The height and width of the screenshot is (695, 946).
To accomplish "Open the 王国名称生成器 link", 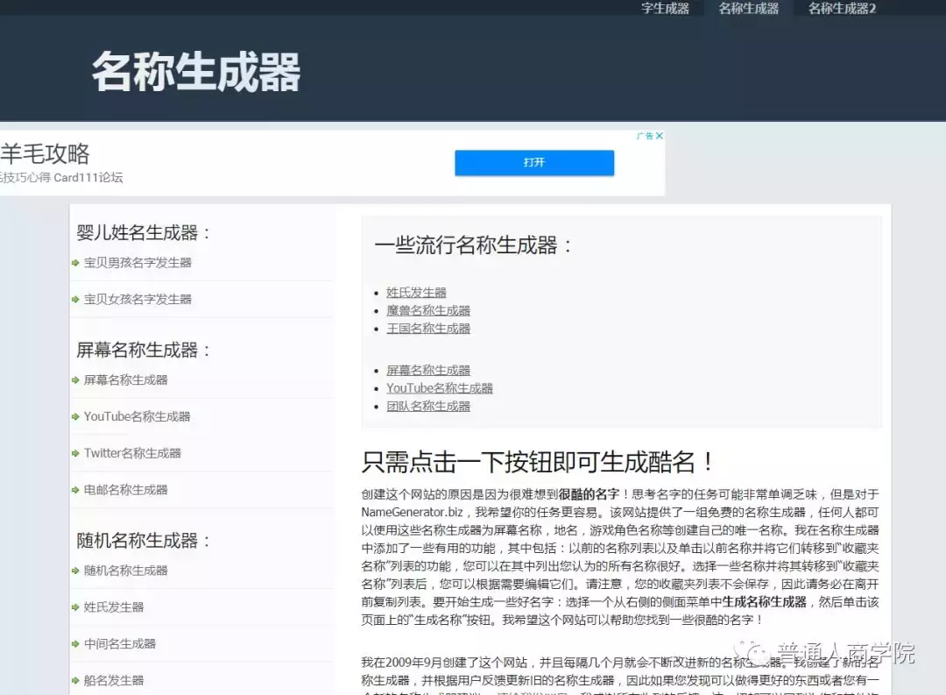I will point(427,327).
